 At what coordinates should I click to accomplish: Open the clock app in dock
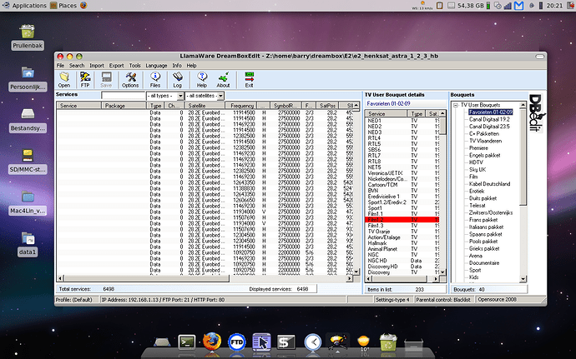313,342
